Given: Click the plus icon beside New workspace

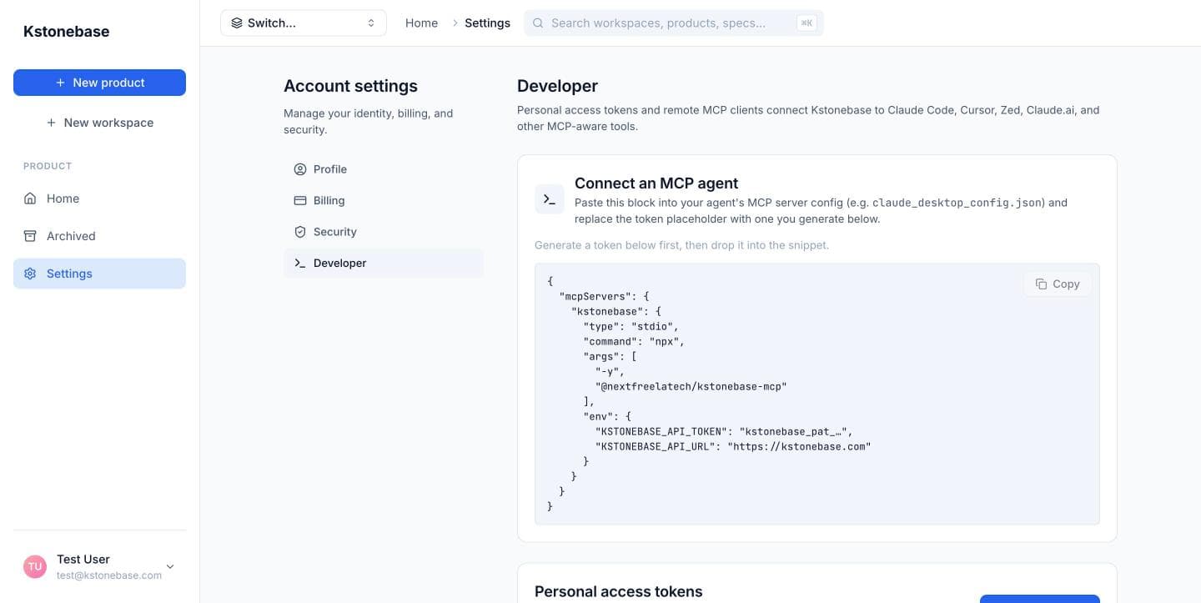Looking at the screenshot, I should 51,123.
